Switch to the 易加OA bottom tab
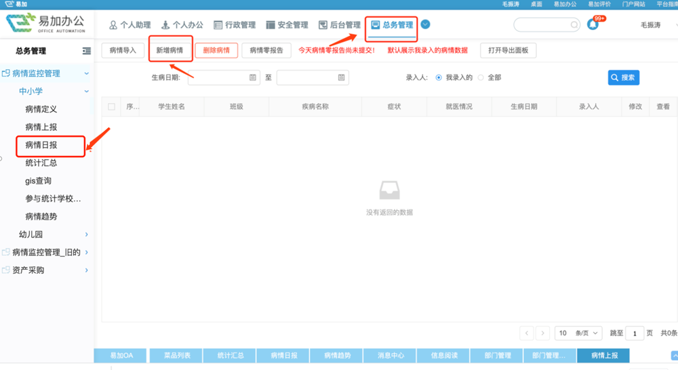 pyautogui.click(x=120, y=355)
